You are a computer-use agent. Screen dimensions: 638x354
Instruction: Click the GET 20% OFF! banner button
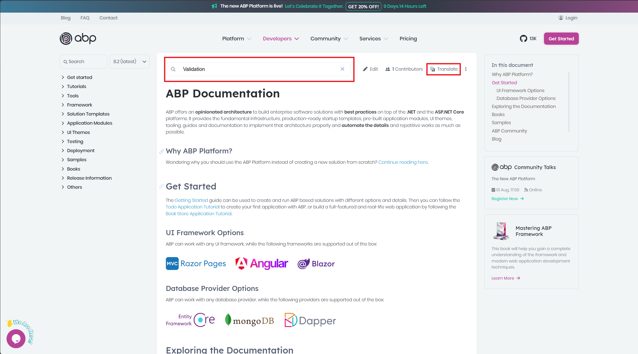point(363,6)
